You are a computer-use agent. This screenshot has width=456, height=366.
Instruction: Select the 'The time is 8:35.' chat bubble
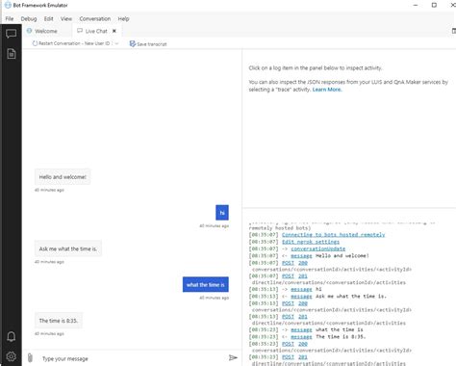coord(59,321)
